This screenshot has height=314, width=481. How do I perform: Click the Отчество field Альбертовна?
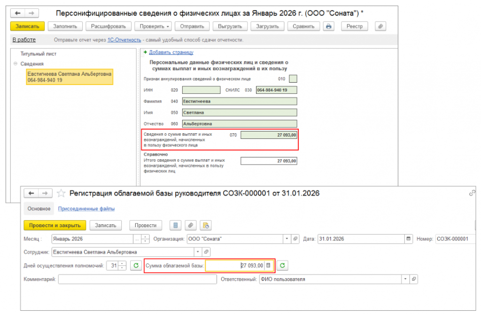240,123
